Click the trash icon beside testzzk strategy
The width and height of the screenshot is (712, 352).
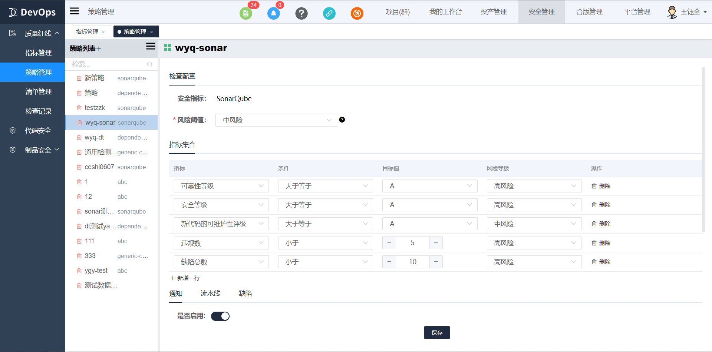point(79,108)
